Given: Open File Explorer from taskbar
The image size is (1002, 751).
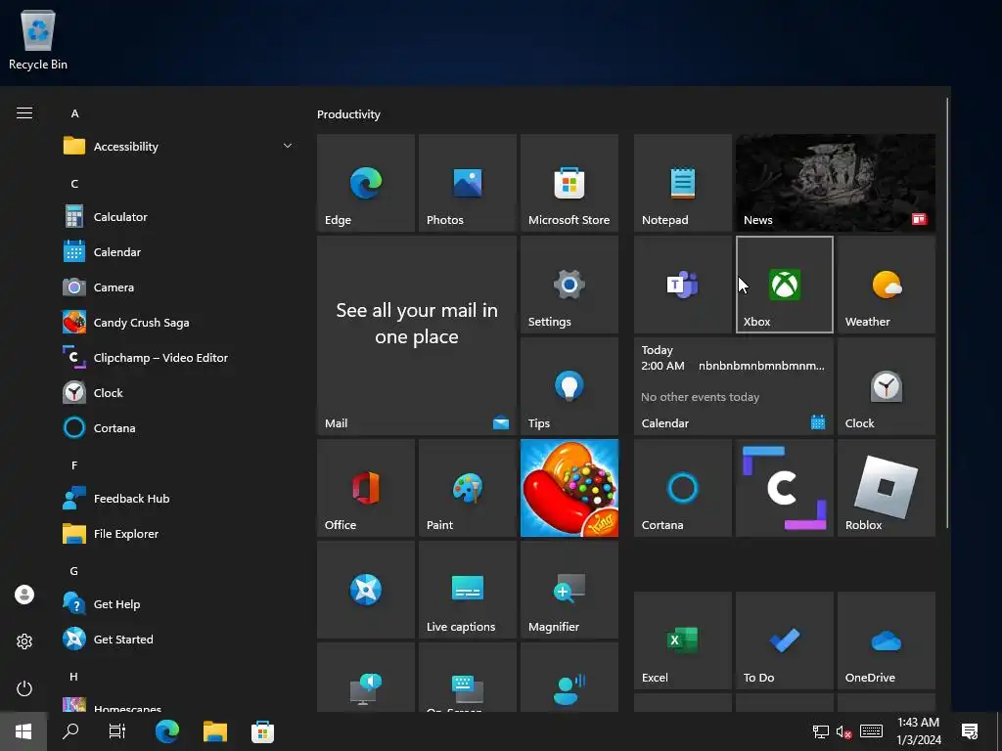Looking at the screenshot, I should tap(215, 731).
